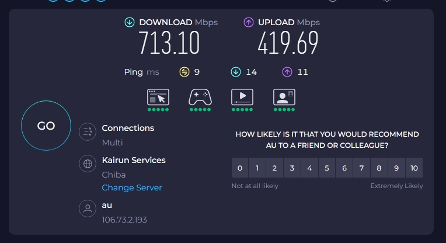Click the idle ping icon
This screenshot has height=243, width=446.
pos(184,72)
